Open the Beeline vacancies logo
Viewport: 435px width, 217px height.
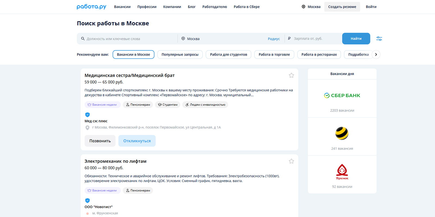(342, 133)
